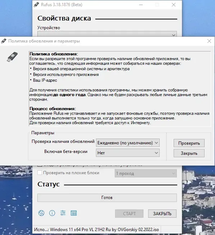This screenshot has width=215, height=235.
Task: Click the до одного года bold text
Action: [69, 95]
